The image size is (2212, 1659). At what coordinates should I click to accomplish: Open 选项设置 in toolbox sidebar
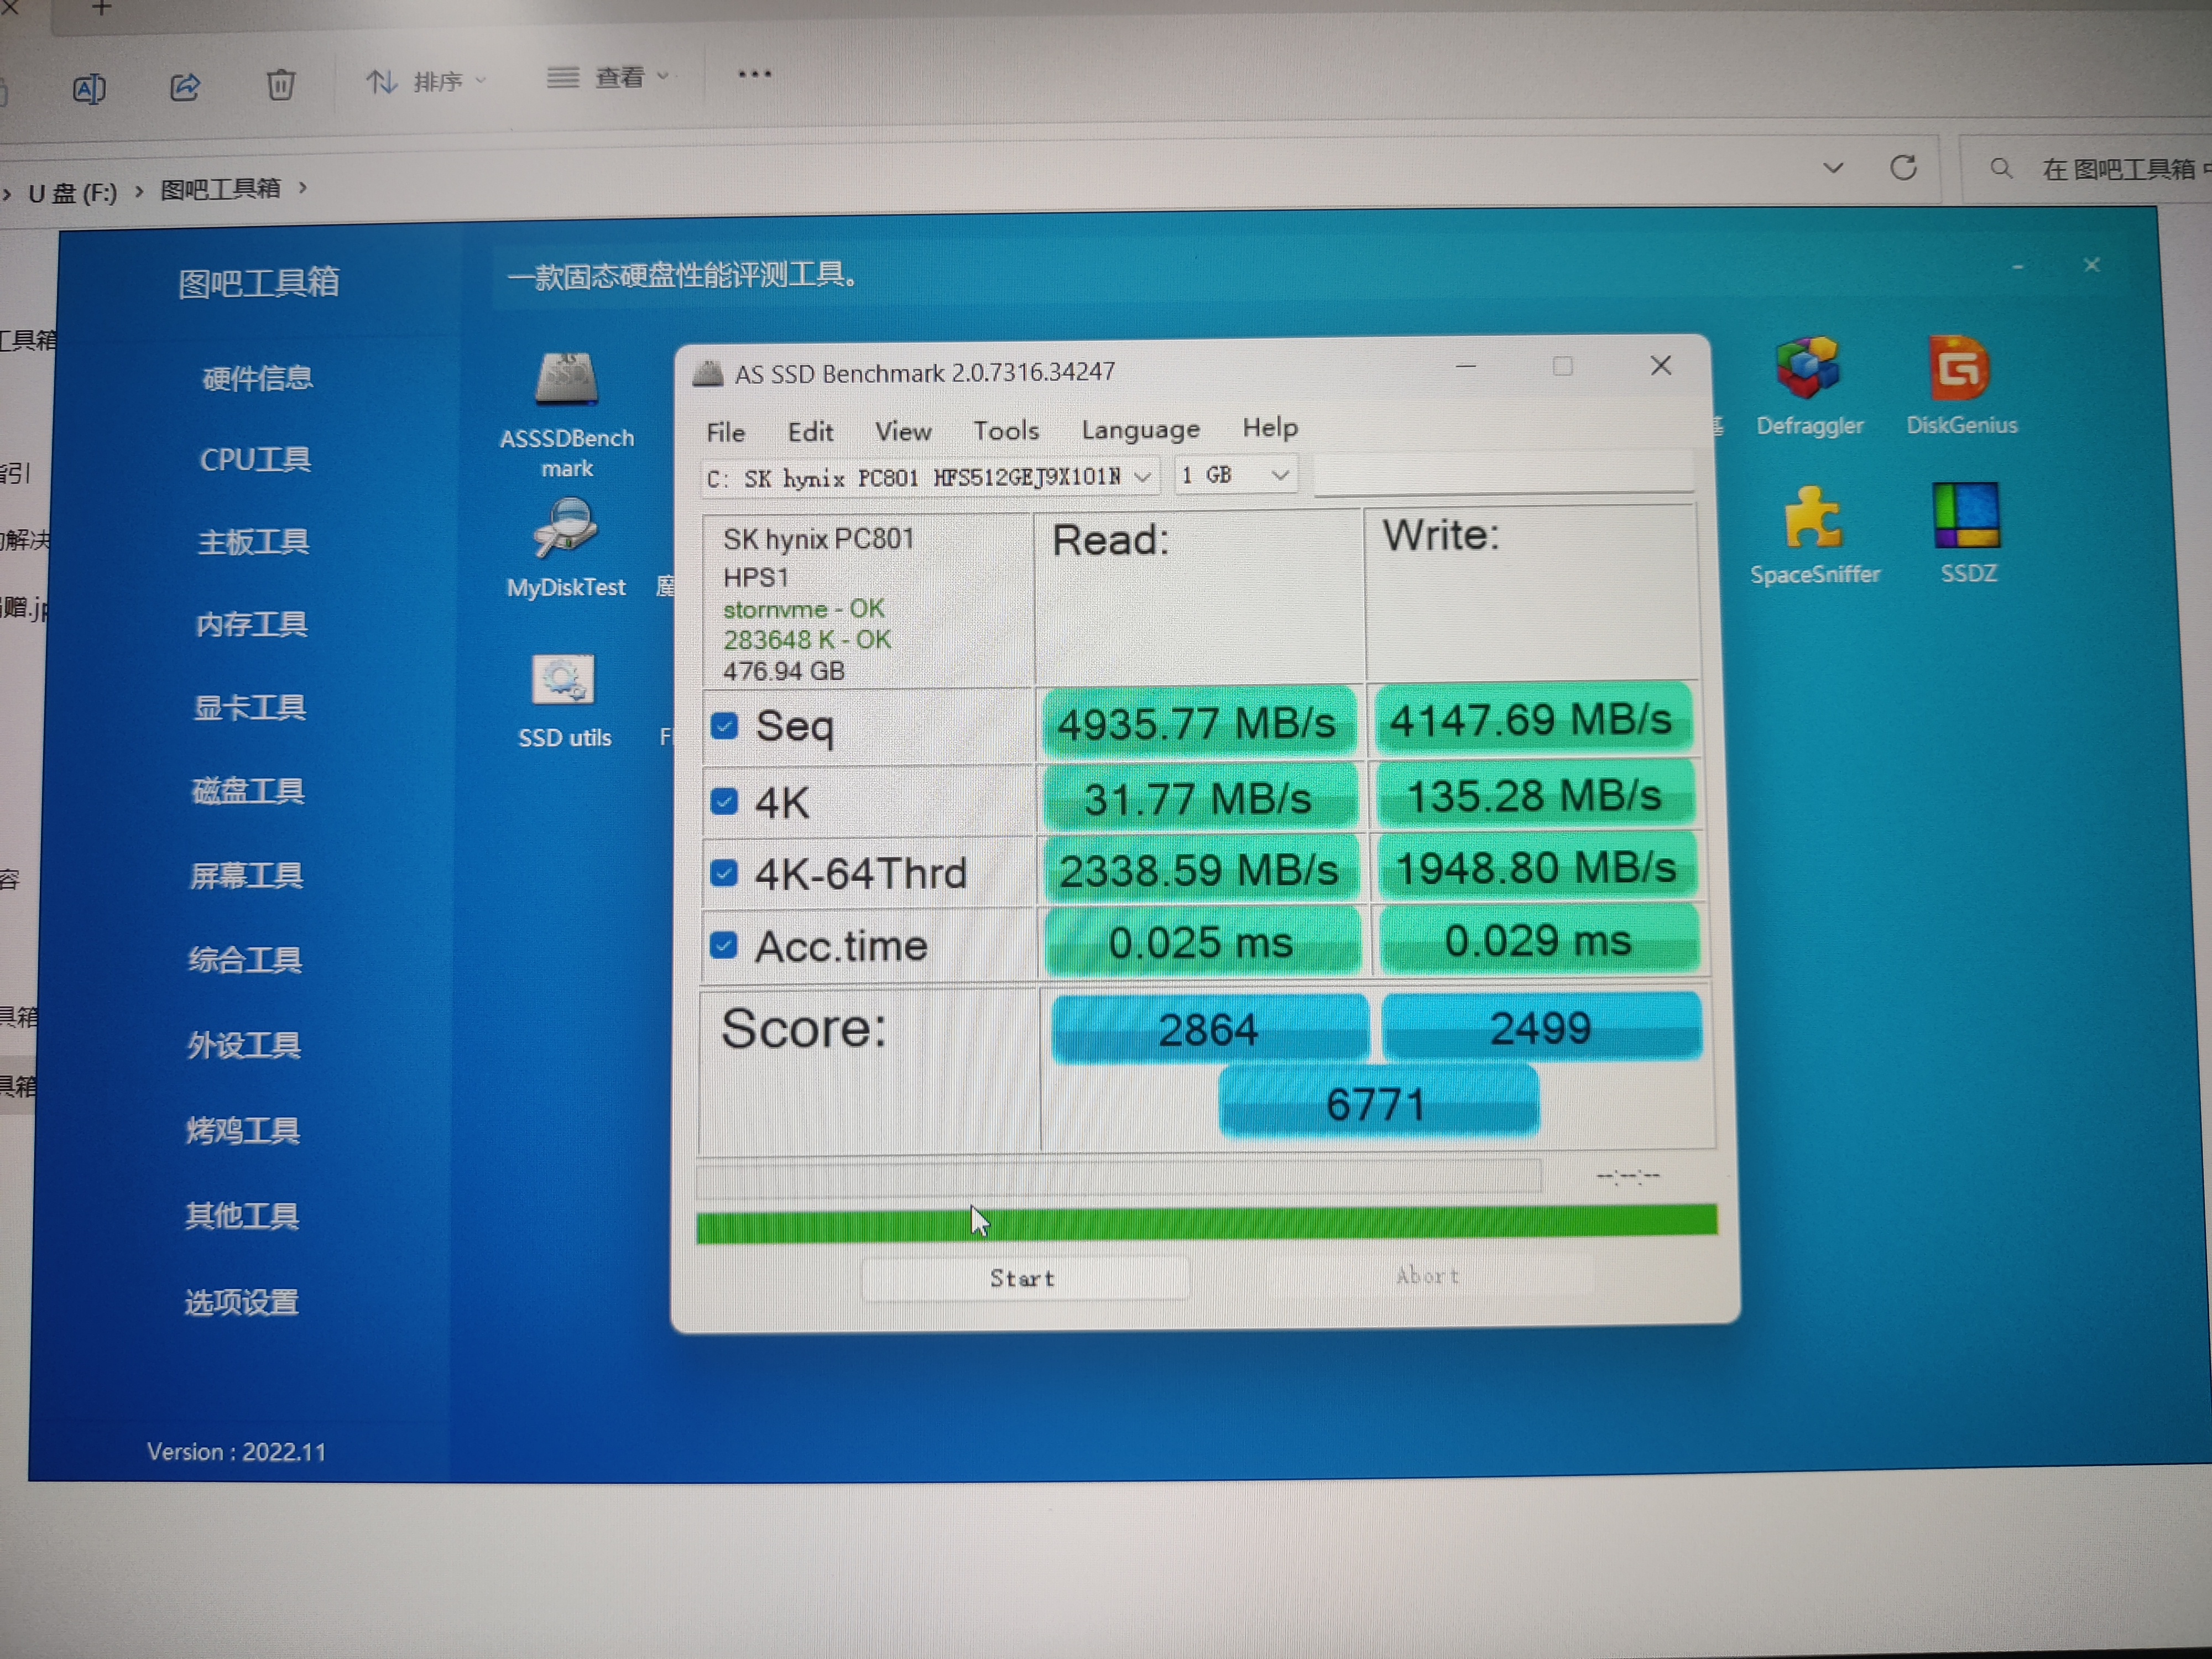tap(241, 1302)
